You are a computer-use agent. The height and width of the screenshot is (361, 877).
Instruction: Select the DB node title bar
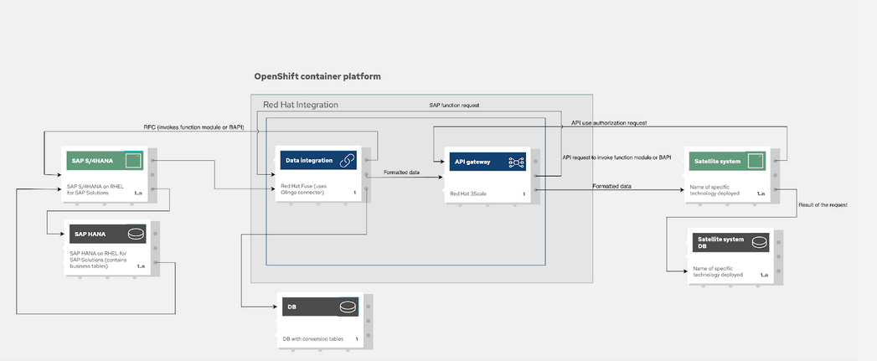(319, 307)
